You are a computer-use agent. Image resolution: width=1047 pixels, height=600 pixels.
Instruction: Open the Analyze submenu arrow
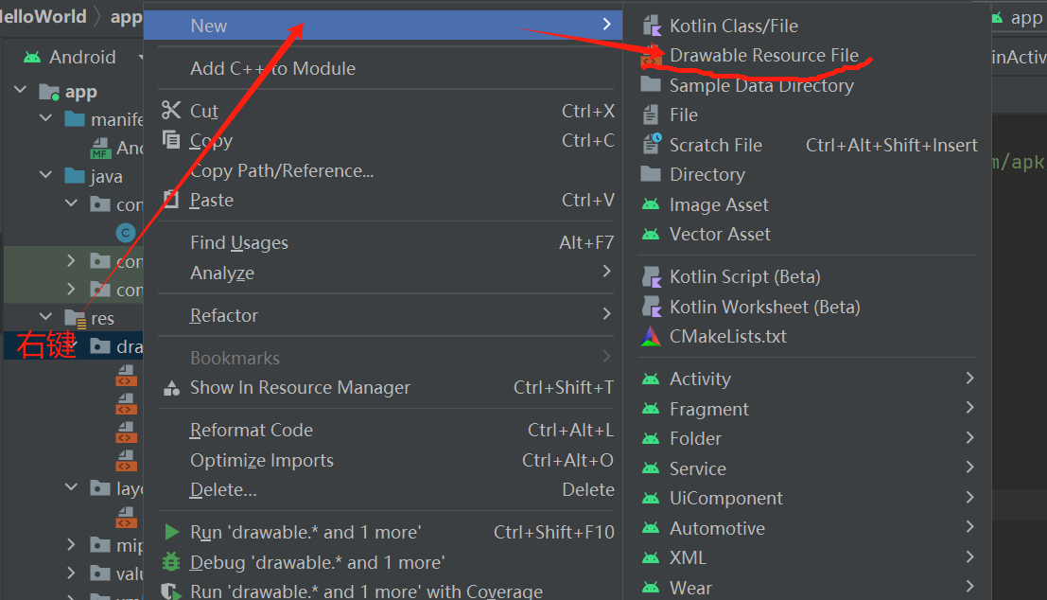click(606, 271)
